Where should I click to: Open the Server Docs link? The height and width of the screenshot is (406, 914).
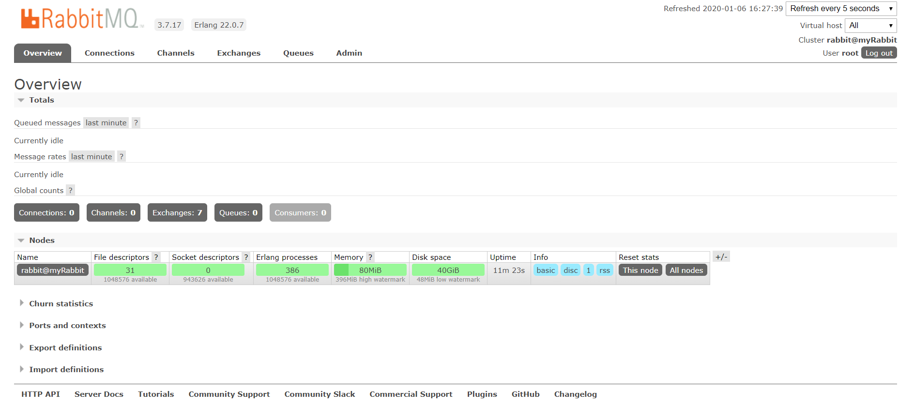pyautogui.click(x=99, y=394)
